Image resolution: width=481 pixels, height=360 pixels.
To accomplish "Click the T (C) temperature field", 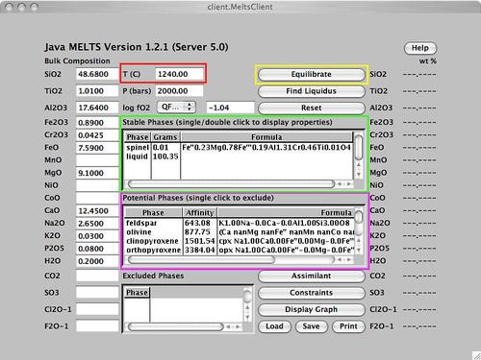I will 180,74.
